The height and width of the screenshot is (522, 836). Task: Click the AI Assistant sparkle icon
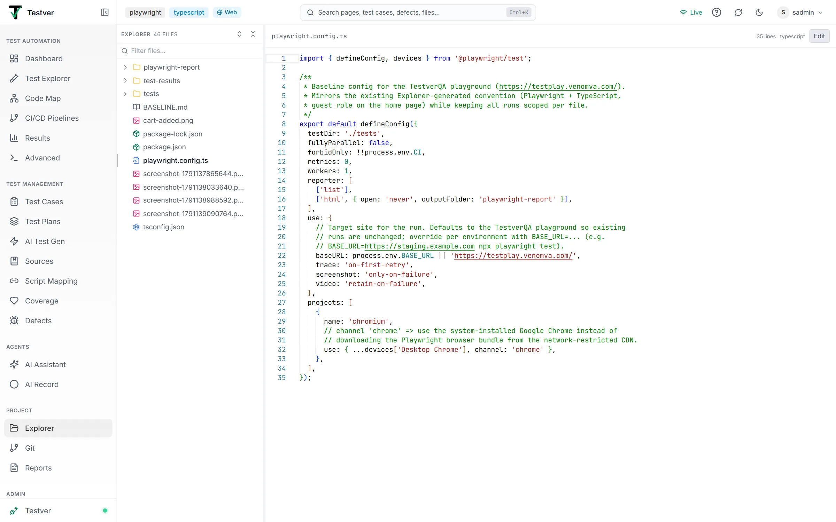[14, 364]
